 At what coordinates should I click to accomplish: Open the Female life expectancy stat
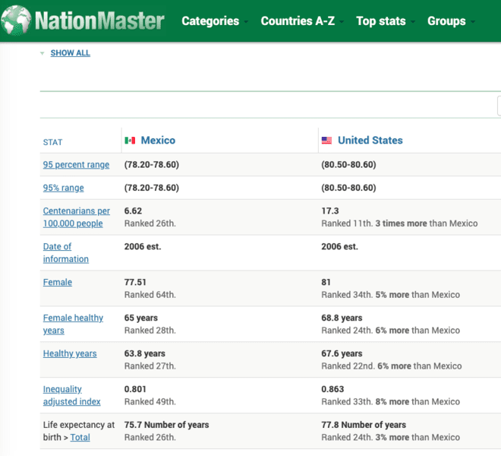(58, 282)
